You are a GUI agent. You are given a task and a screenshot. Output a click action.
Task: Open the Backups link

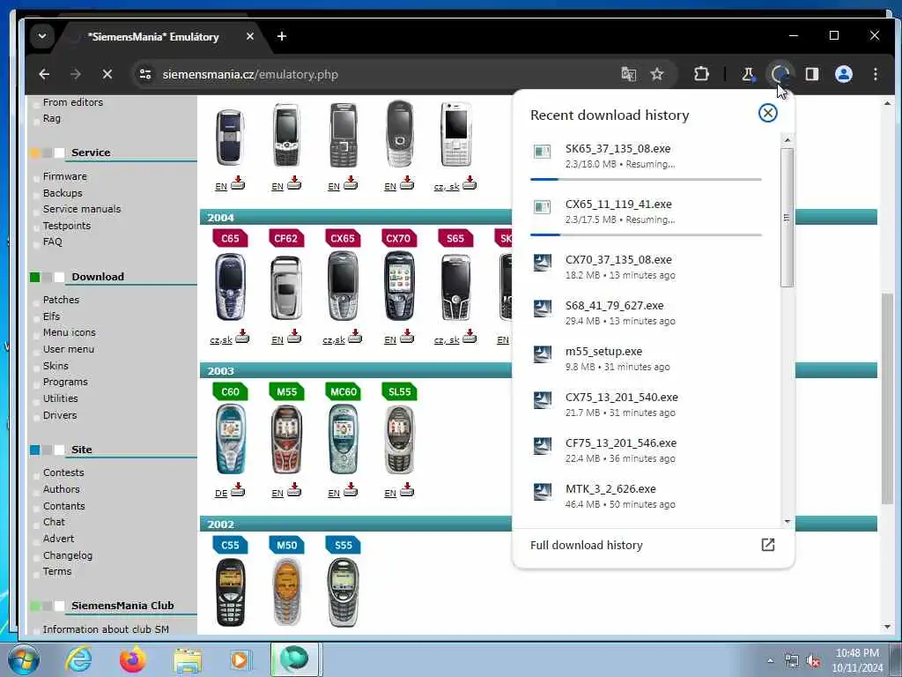coord(63,193)
